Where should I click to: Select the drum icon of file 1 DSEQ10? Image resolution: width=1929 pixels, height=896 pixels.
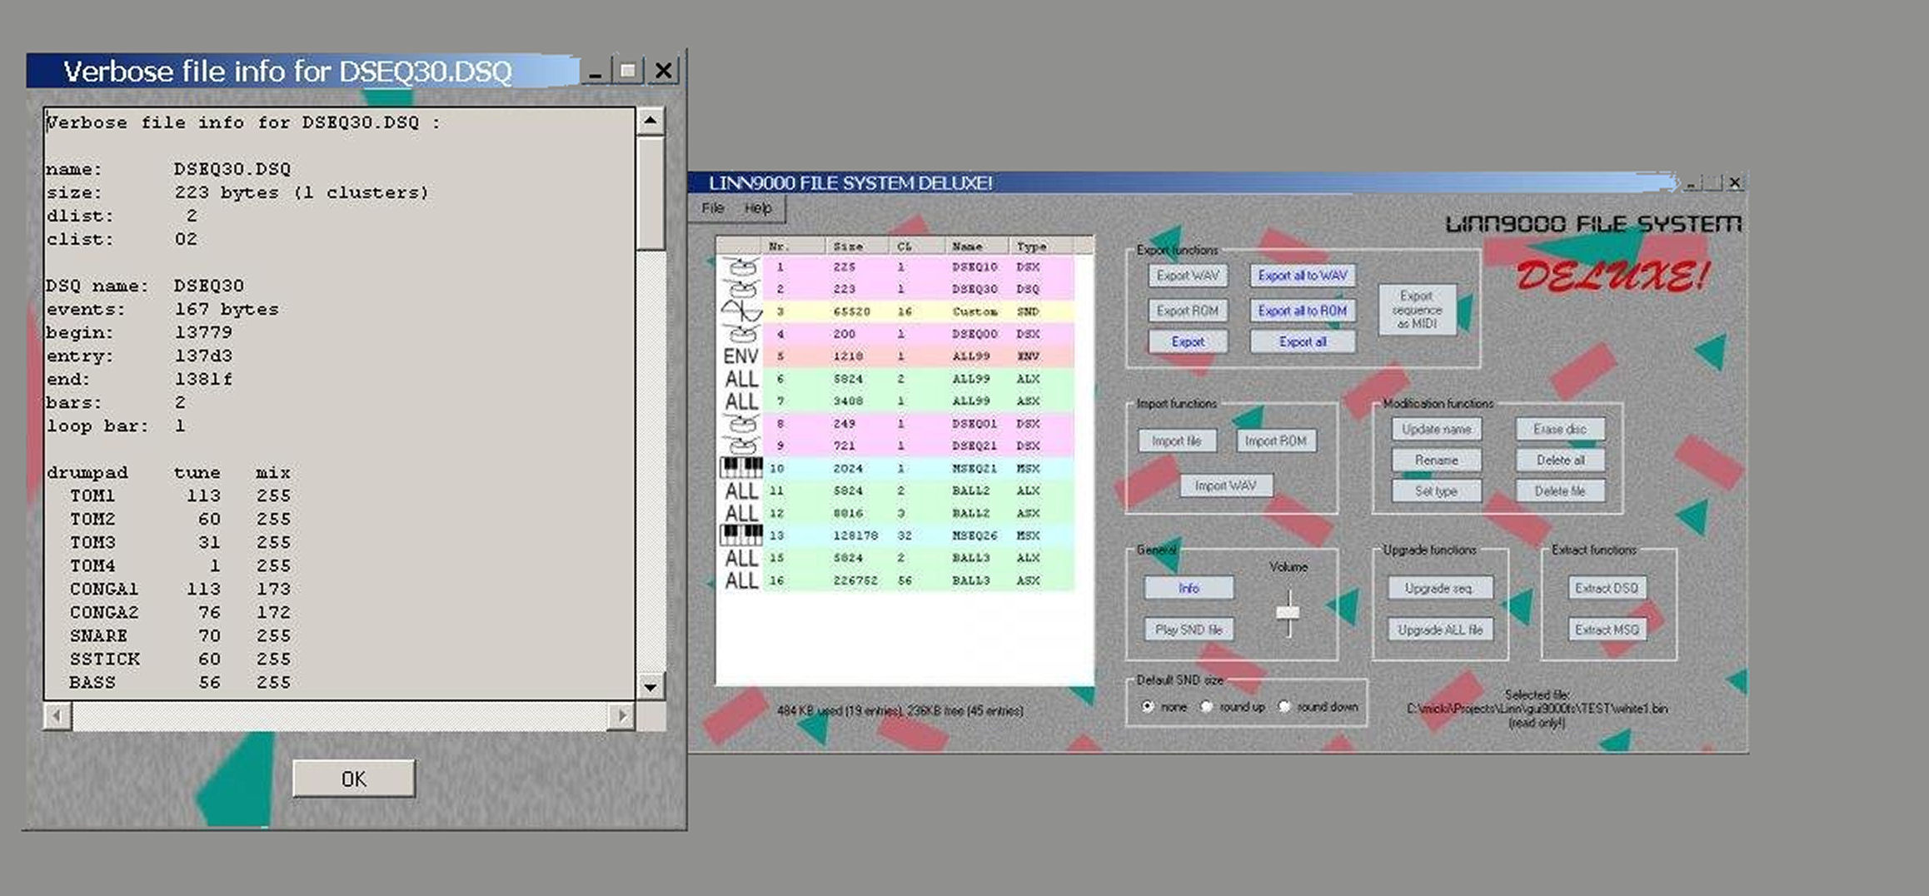click(740, 267)
